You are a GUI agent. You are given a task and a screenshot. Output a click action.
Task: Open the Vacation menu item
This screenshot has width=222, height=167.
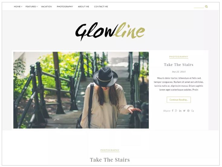47,7
